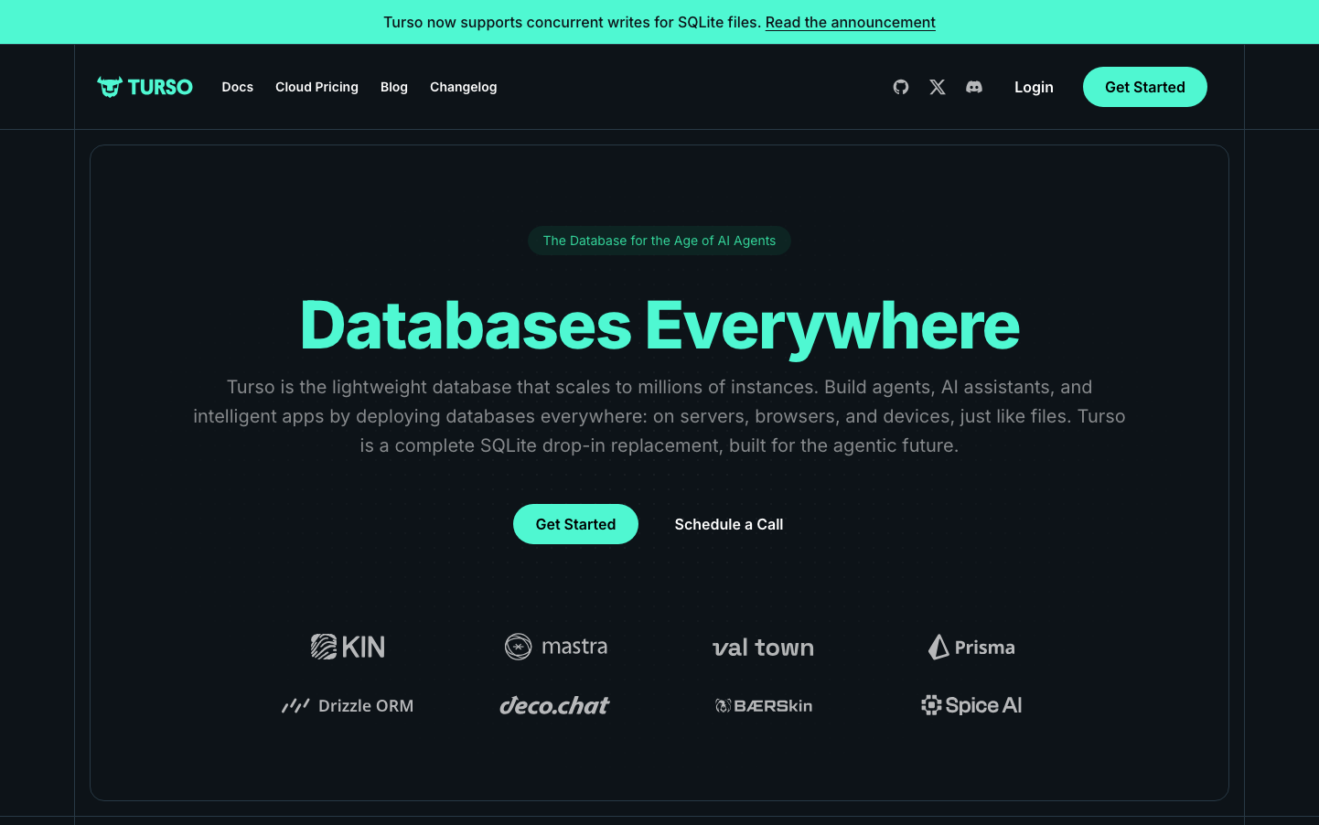
Task: Click the deco.chat logo
Action: 554,705
